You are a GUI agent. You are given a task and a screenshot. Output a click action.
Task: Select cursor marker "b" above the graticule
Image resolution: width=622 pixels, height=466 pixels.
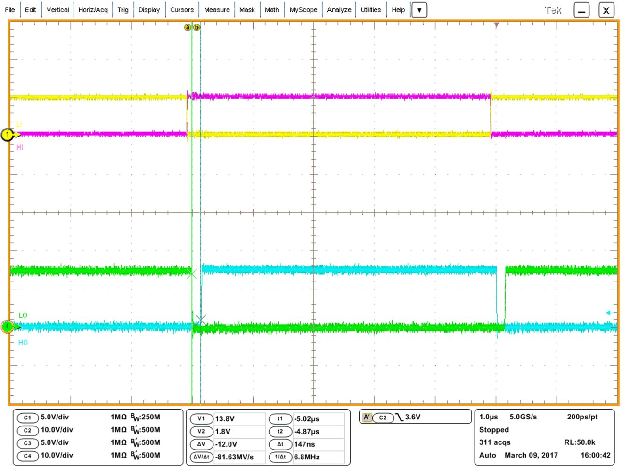(x=196, y=27)
